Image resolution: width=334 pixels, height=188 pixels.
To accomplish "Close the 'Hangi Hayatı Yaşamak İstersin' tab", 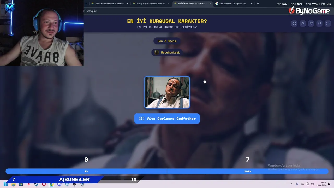I will (169, 4).
